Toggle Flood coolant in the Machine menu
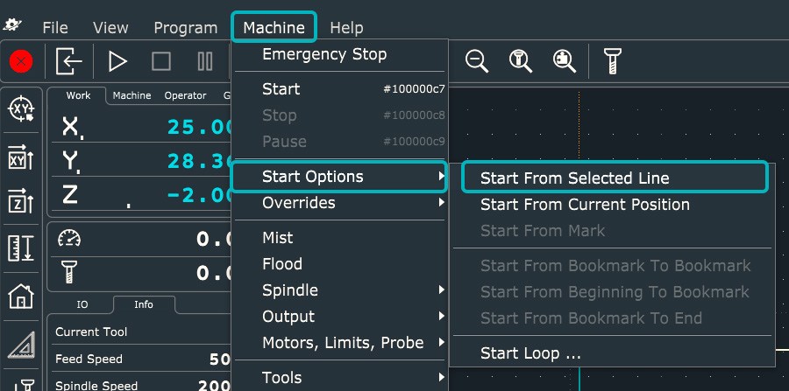789x391 pixels. click(x=282, y=264)
